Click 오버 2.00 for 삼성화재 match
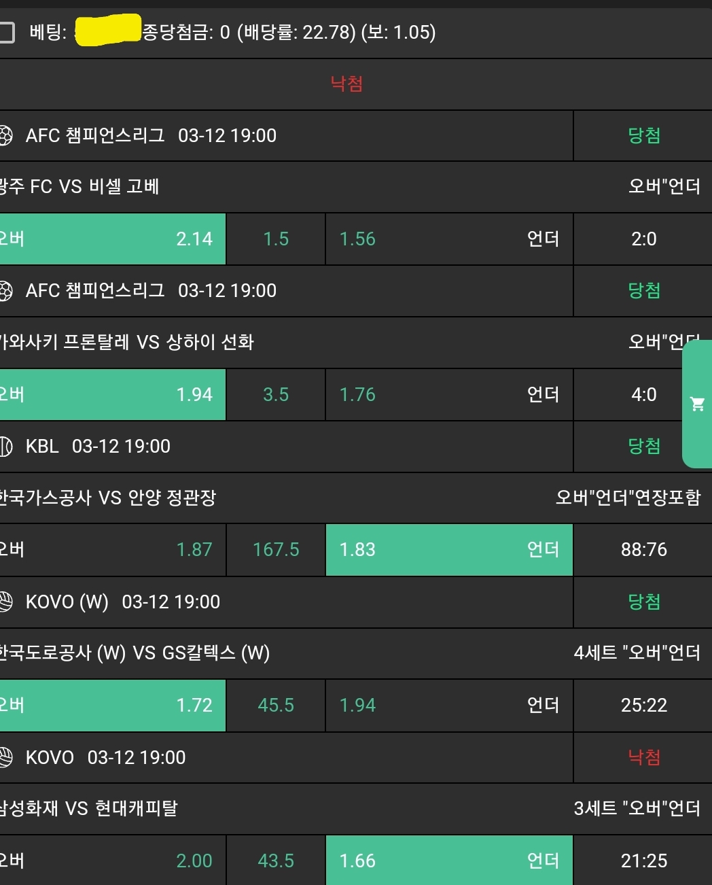Screen dimensions: 712x885 [x=112, y=861]
